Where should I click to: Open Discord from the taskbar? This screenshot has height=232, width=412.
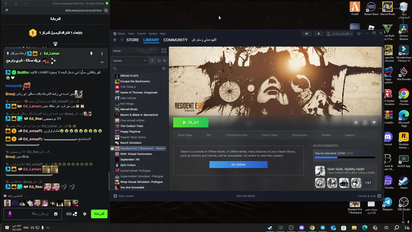(x=302, y=228)
